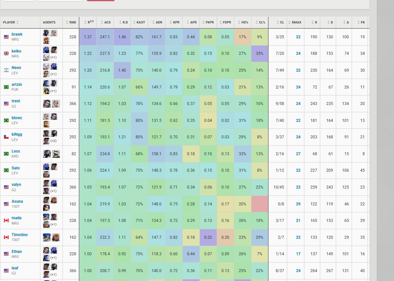Open Ethan's player profile link

point(17,251)
